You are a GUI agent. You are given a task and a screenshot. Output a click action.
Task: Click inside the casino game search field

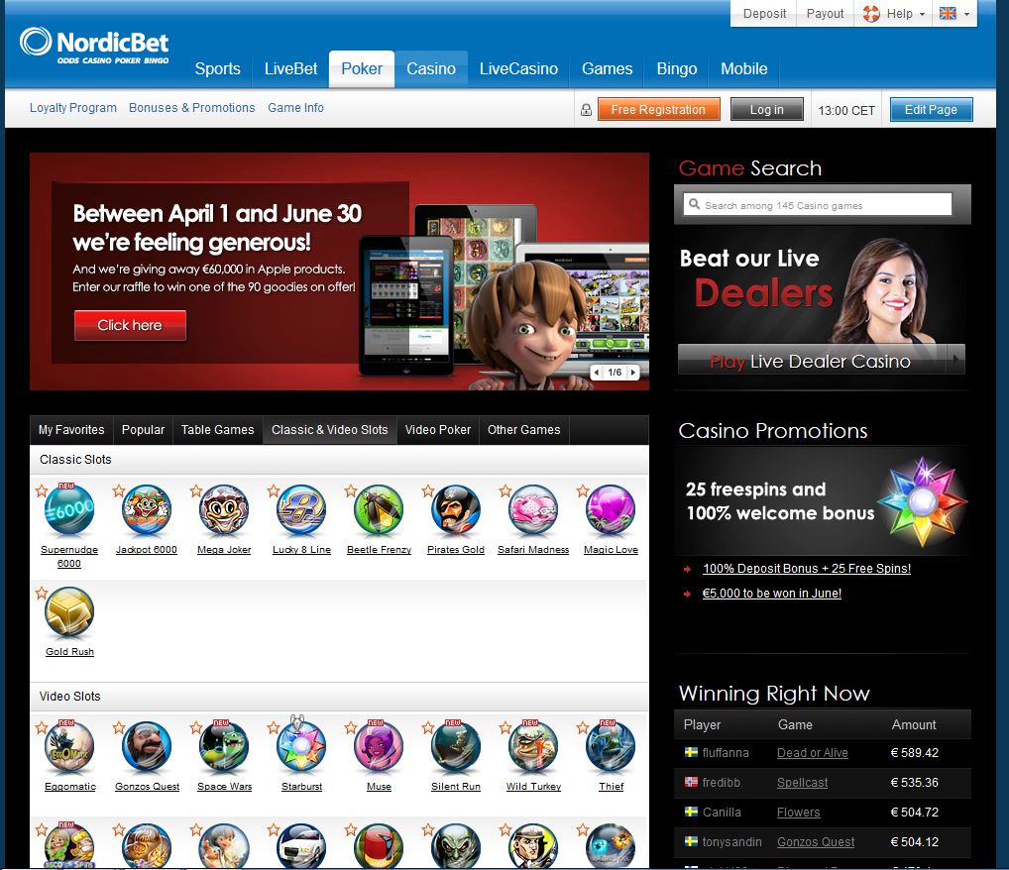[818, 205]
